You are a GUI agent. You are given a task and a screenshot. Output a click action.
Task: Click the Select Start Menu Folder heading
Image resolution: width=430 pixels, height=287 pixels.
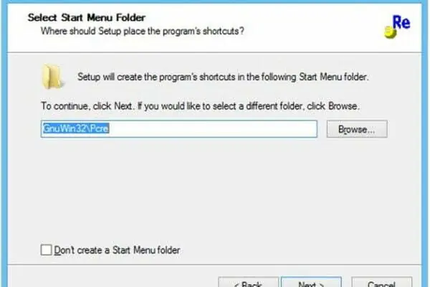pyautogui.click(x=87, y=17)
